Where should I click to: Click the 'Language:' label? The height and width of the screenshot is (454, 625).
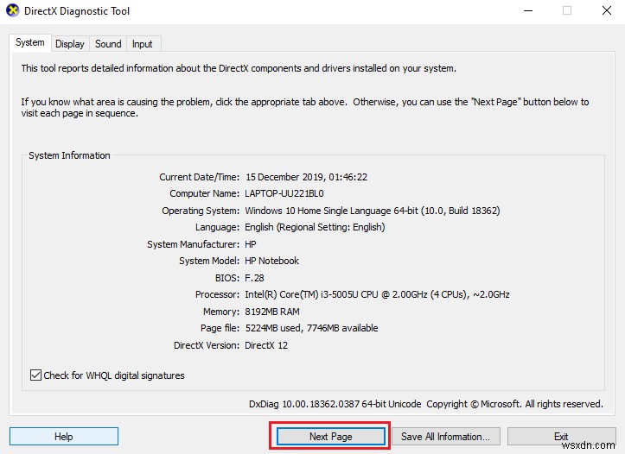click(x=217, y=227)
